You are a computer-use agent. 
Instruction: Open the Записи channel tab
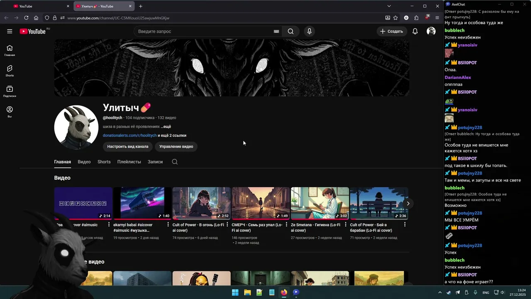(x=155, y=162)
